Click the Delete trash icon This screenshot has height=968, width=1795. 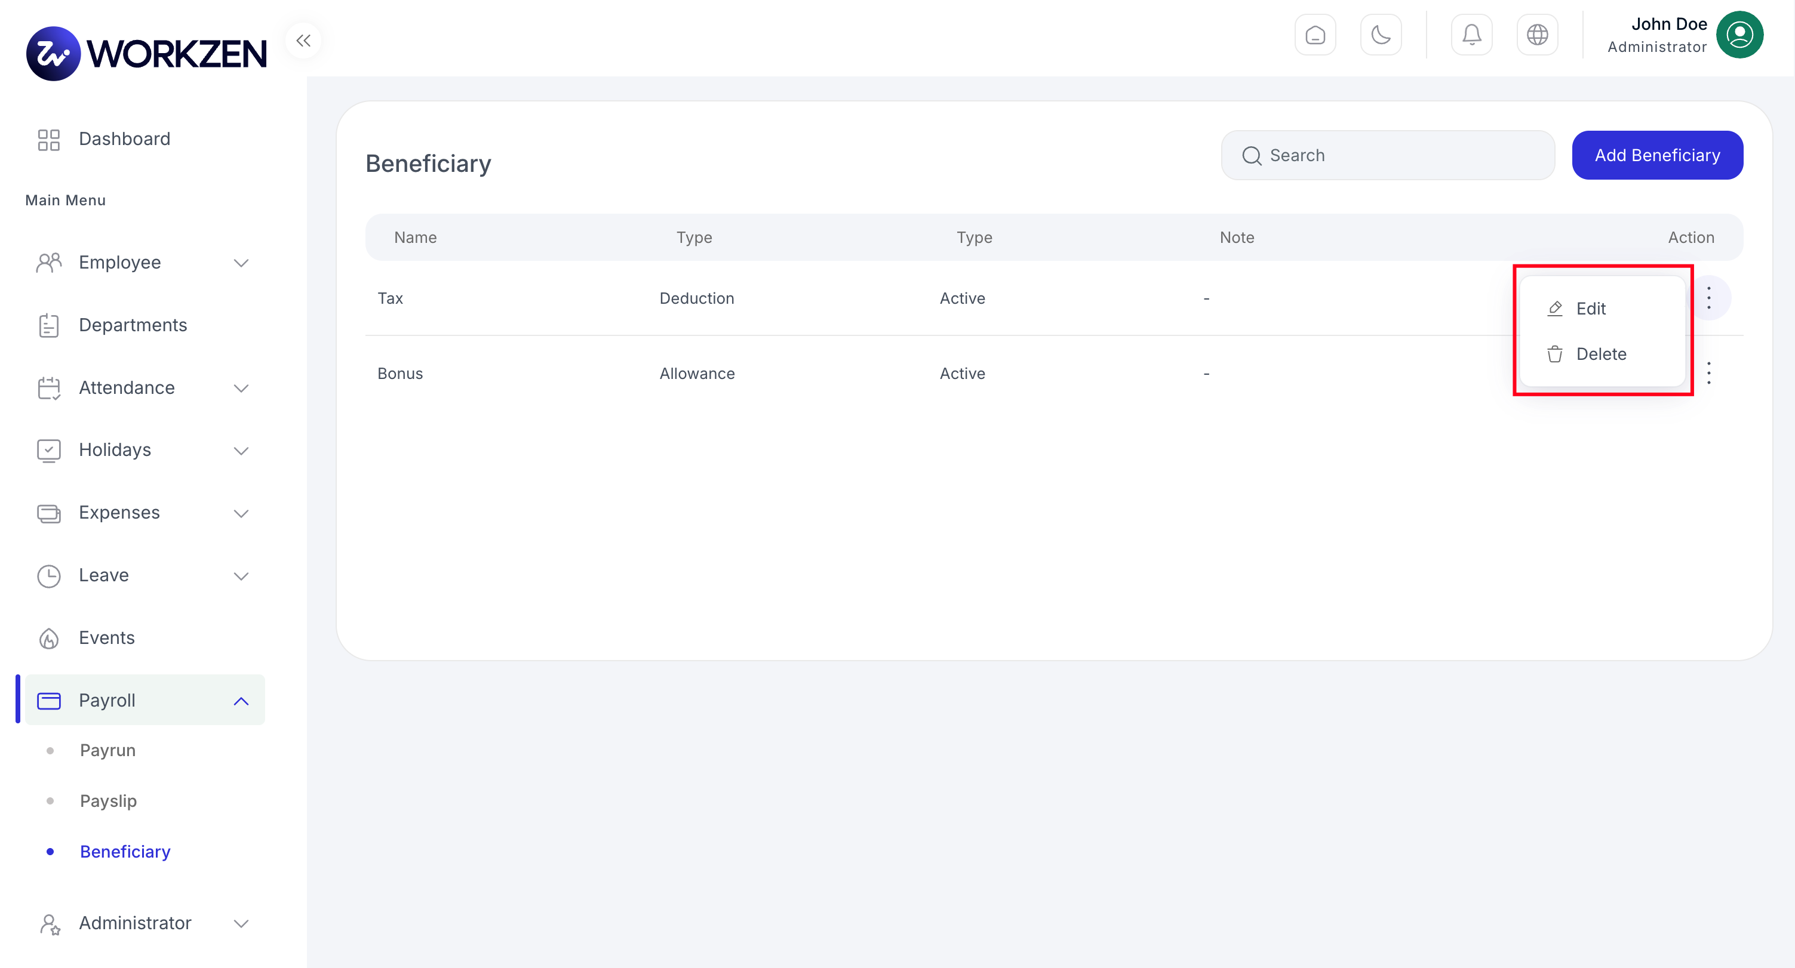click(1554, 354)
